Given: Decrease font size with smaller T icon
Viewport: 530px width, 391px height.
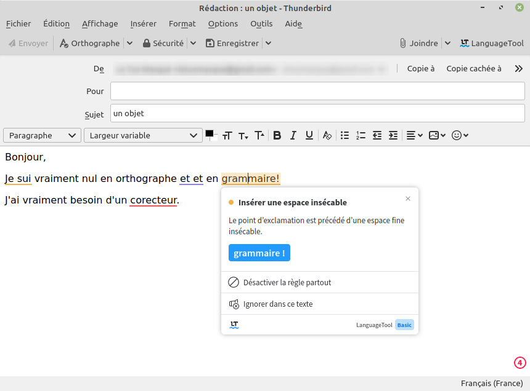Looking at the screenshot, I should pos(243,135).
